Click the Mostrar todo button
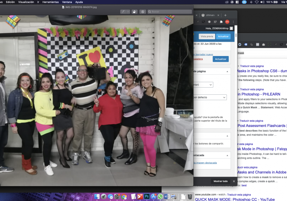This screenshot has height=201, width=287. (x=220, y=181)
